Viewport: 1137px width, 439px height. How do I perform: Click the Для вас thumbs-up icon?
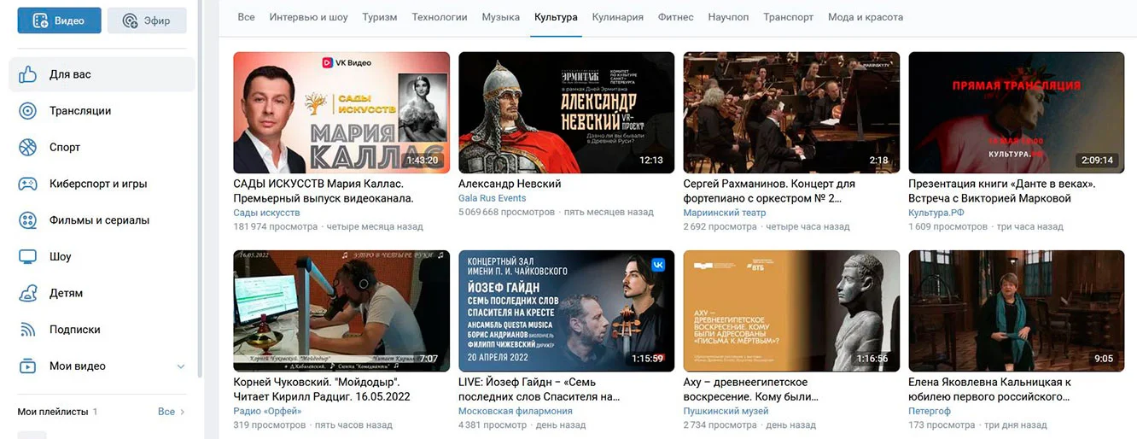28,74
